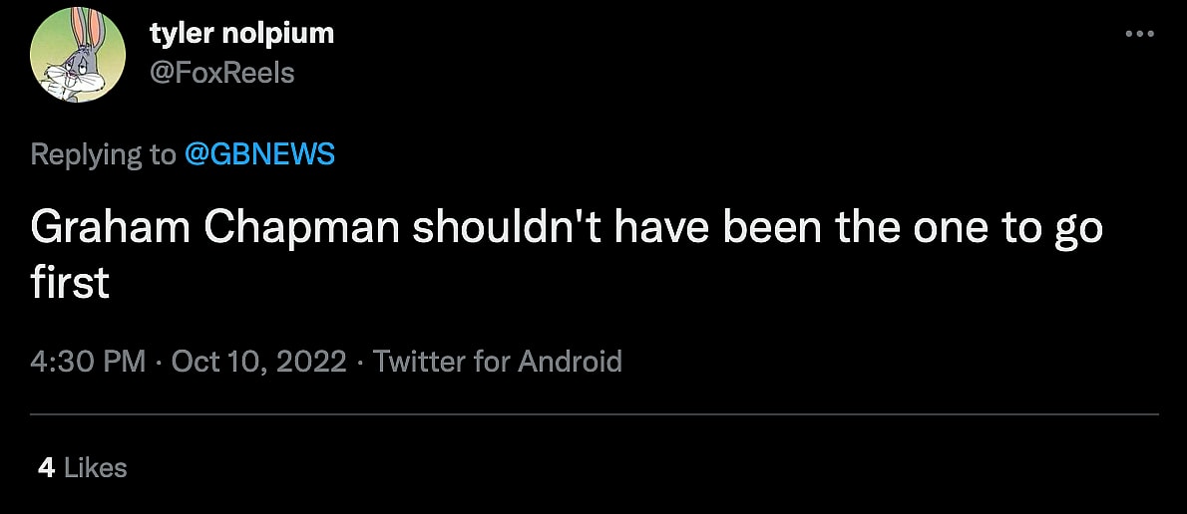The image size is (1187, 514).
Task: Click the year '2022' in the timestamp
Action: [310, 361]
